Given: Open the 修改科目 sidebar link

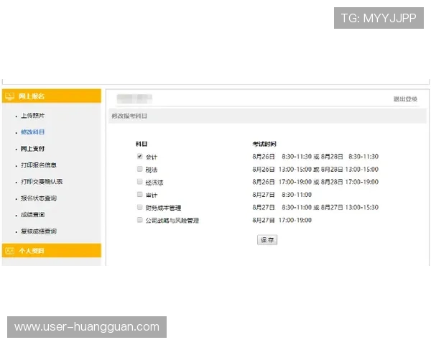Looking at the screenshot, I should tap(33, 132).
